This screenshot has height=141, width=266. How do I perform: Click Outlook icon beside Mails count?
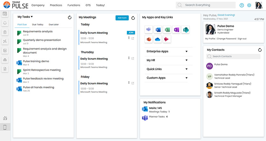click(145, 109)
